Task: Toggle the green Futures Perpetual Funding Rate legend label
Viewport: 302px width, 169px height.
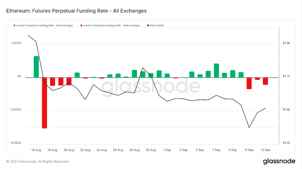Action: pyautogui.click(x=45, y=26)
